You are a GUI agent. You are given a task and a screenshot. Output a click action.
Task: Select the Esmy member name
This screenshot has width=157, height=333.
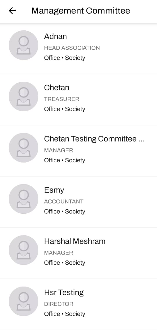click(x=54, y=190)
